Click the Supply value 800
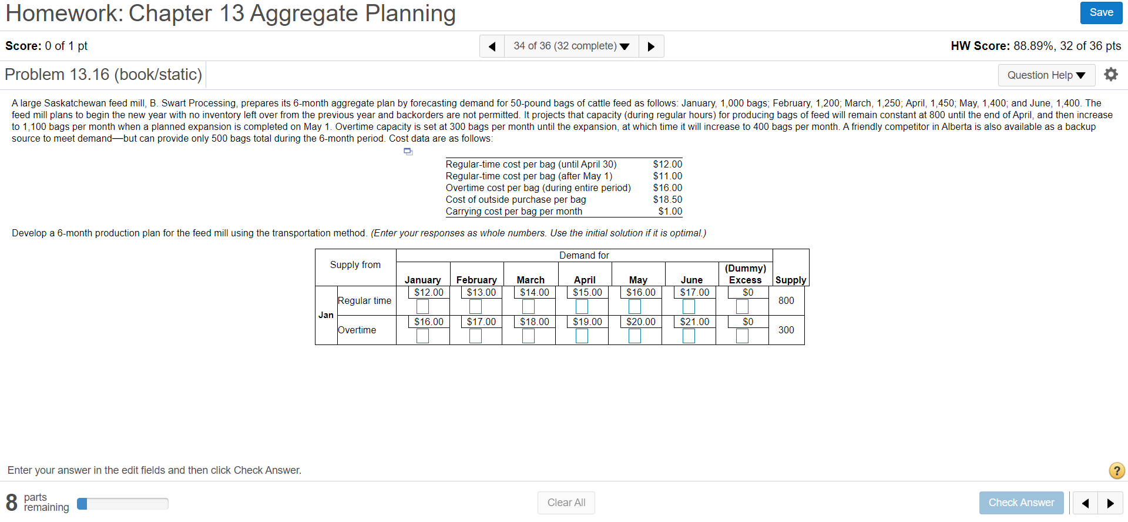This screenshot has height=522, width=1128. (786, 300)
